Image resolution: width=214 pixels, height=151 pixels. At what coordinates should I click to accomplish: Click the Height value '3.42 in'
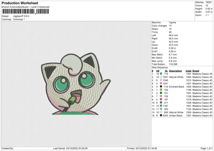click(209, 9)
